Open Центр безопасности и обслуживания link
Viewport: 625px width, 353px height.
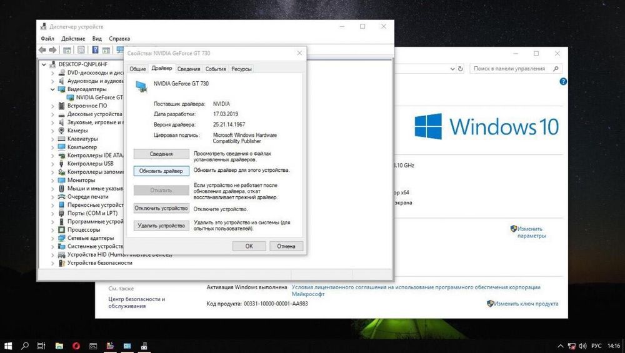point(136,302)
